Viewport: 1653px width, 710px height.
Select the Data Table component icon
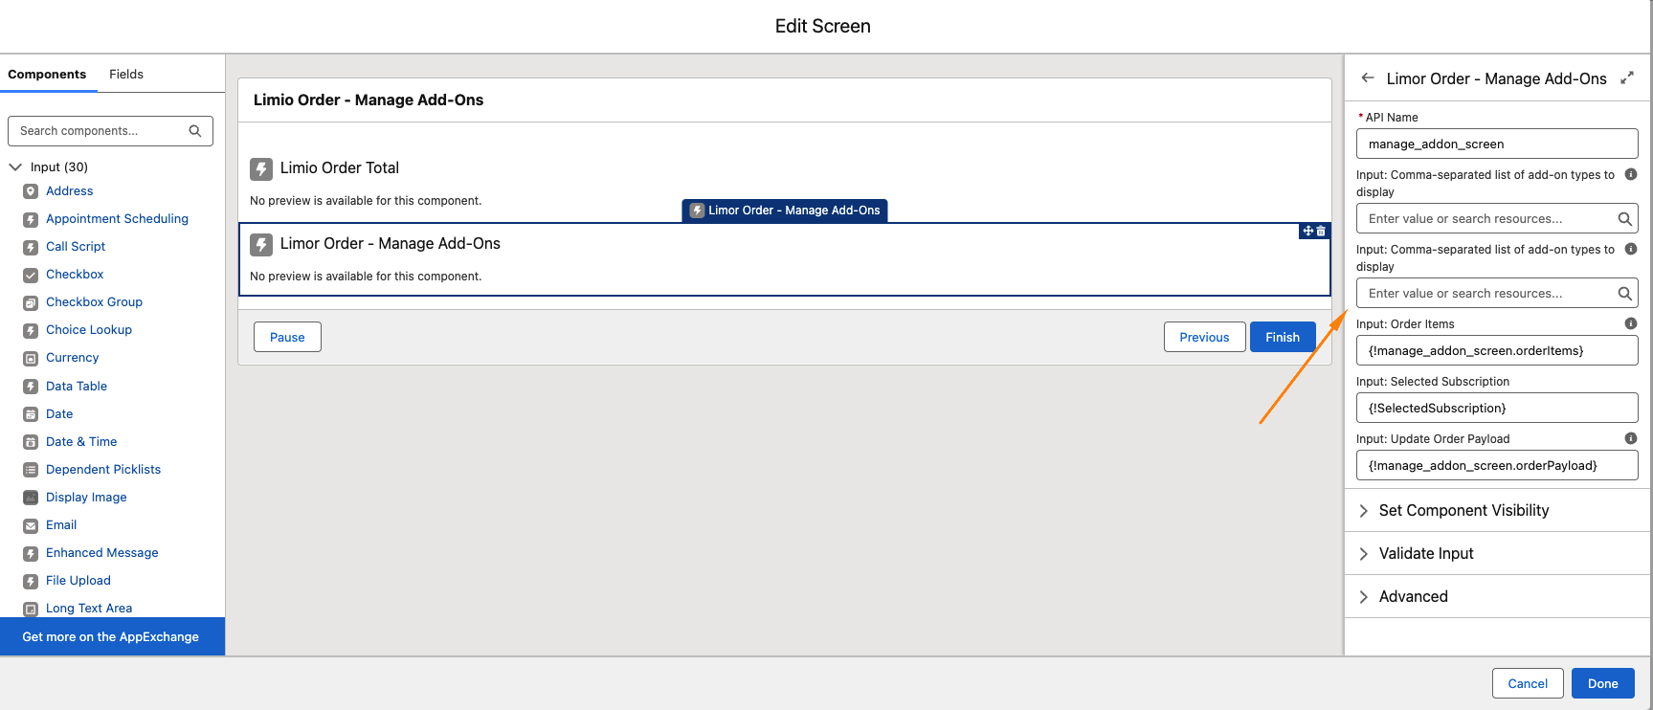coord(31,387)
